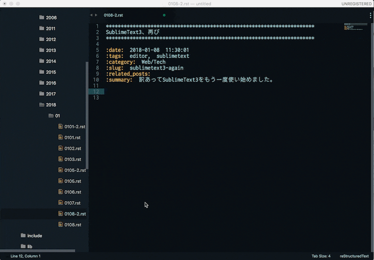Expand the 2015 folder
Image resolution: width=374 pixels, height=260 pixels.
click(x=51, y=72)
